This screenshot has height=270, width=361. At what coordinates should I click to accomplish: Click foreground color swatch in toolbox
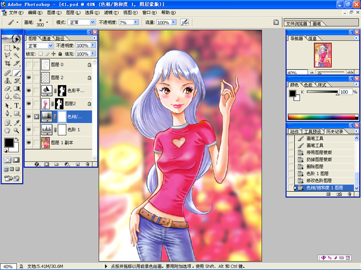[9, 142]
